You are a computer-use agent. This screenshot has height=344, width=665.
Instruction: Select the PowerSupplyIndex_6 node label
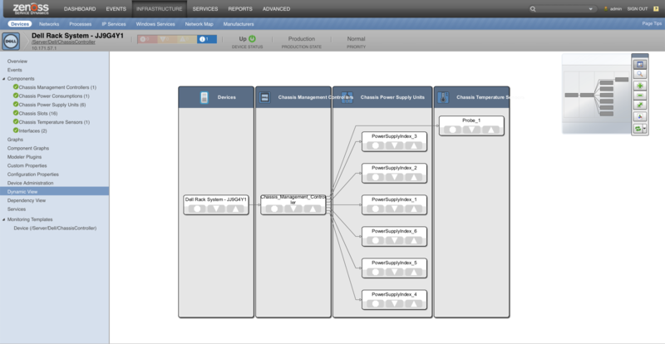pyautogui.click(x=394, y=231)
